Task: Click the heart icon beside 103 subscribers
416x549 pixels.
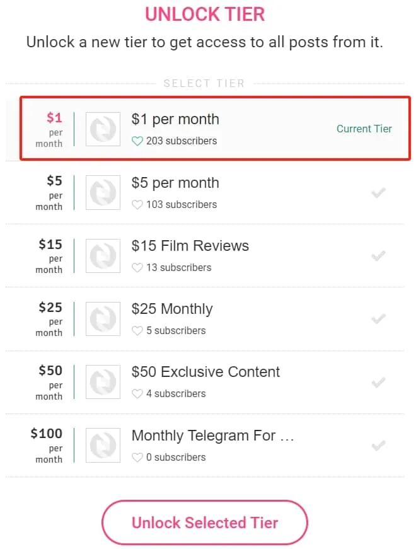Action: click(x=137, y=204)
